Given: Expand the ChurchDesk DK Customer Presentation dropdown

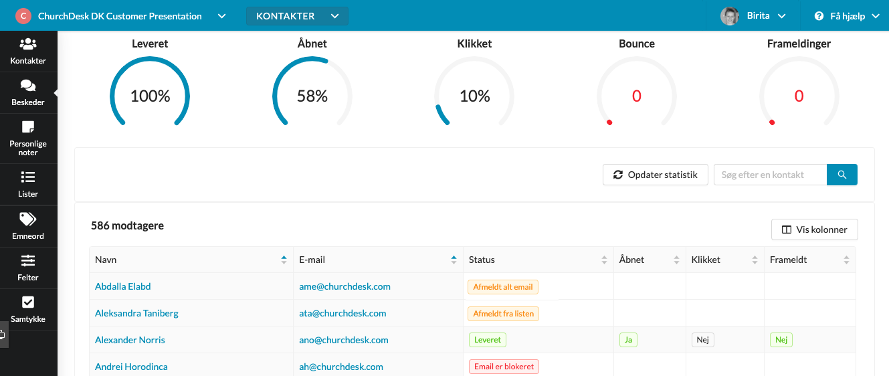Looking at the screenshot, I should 222,16.
